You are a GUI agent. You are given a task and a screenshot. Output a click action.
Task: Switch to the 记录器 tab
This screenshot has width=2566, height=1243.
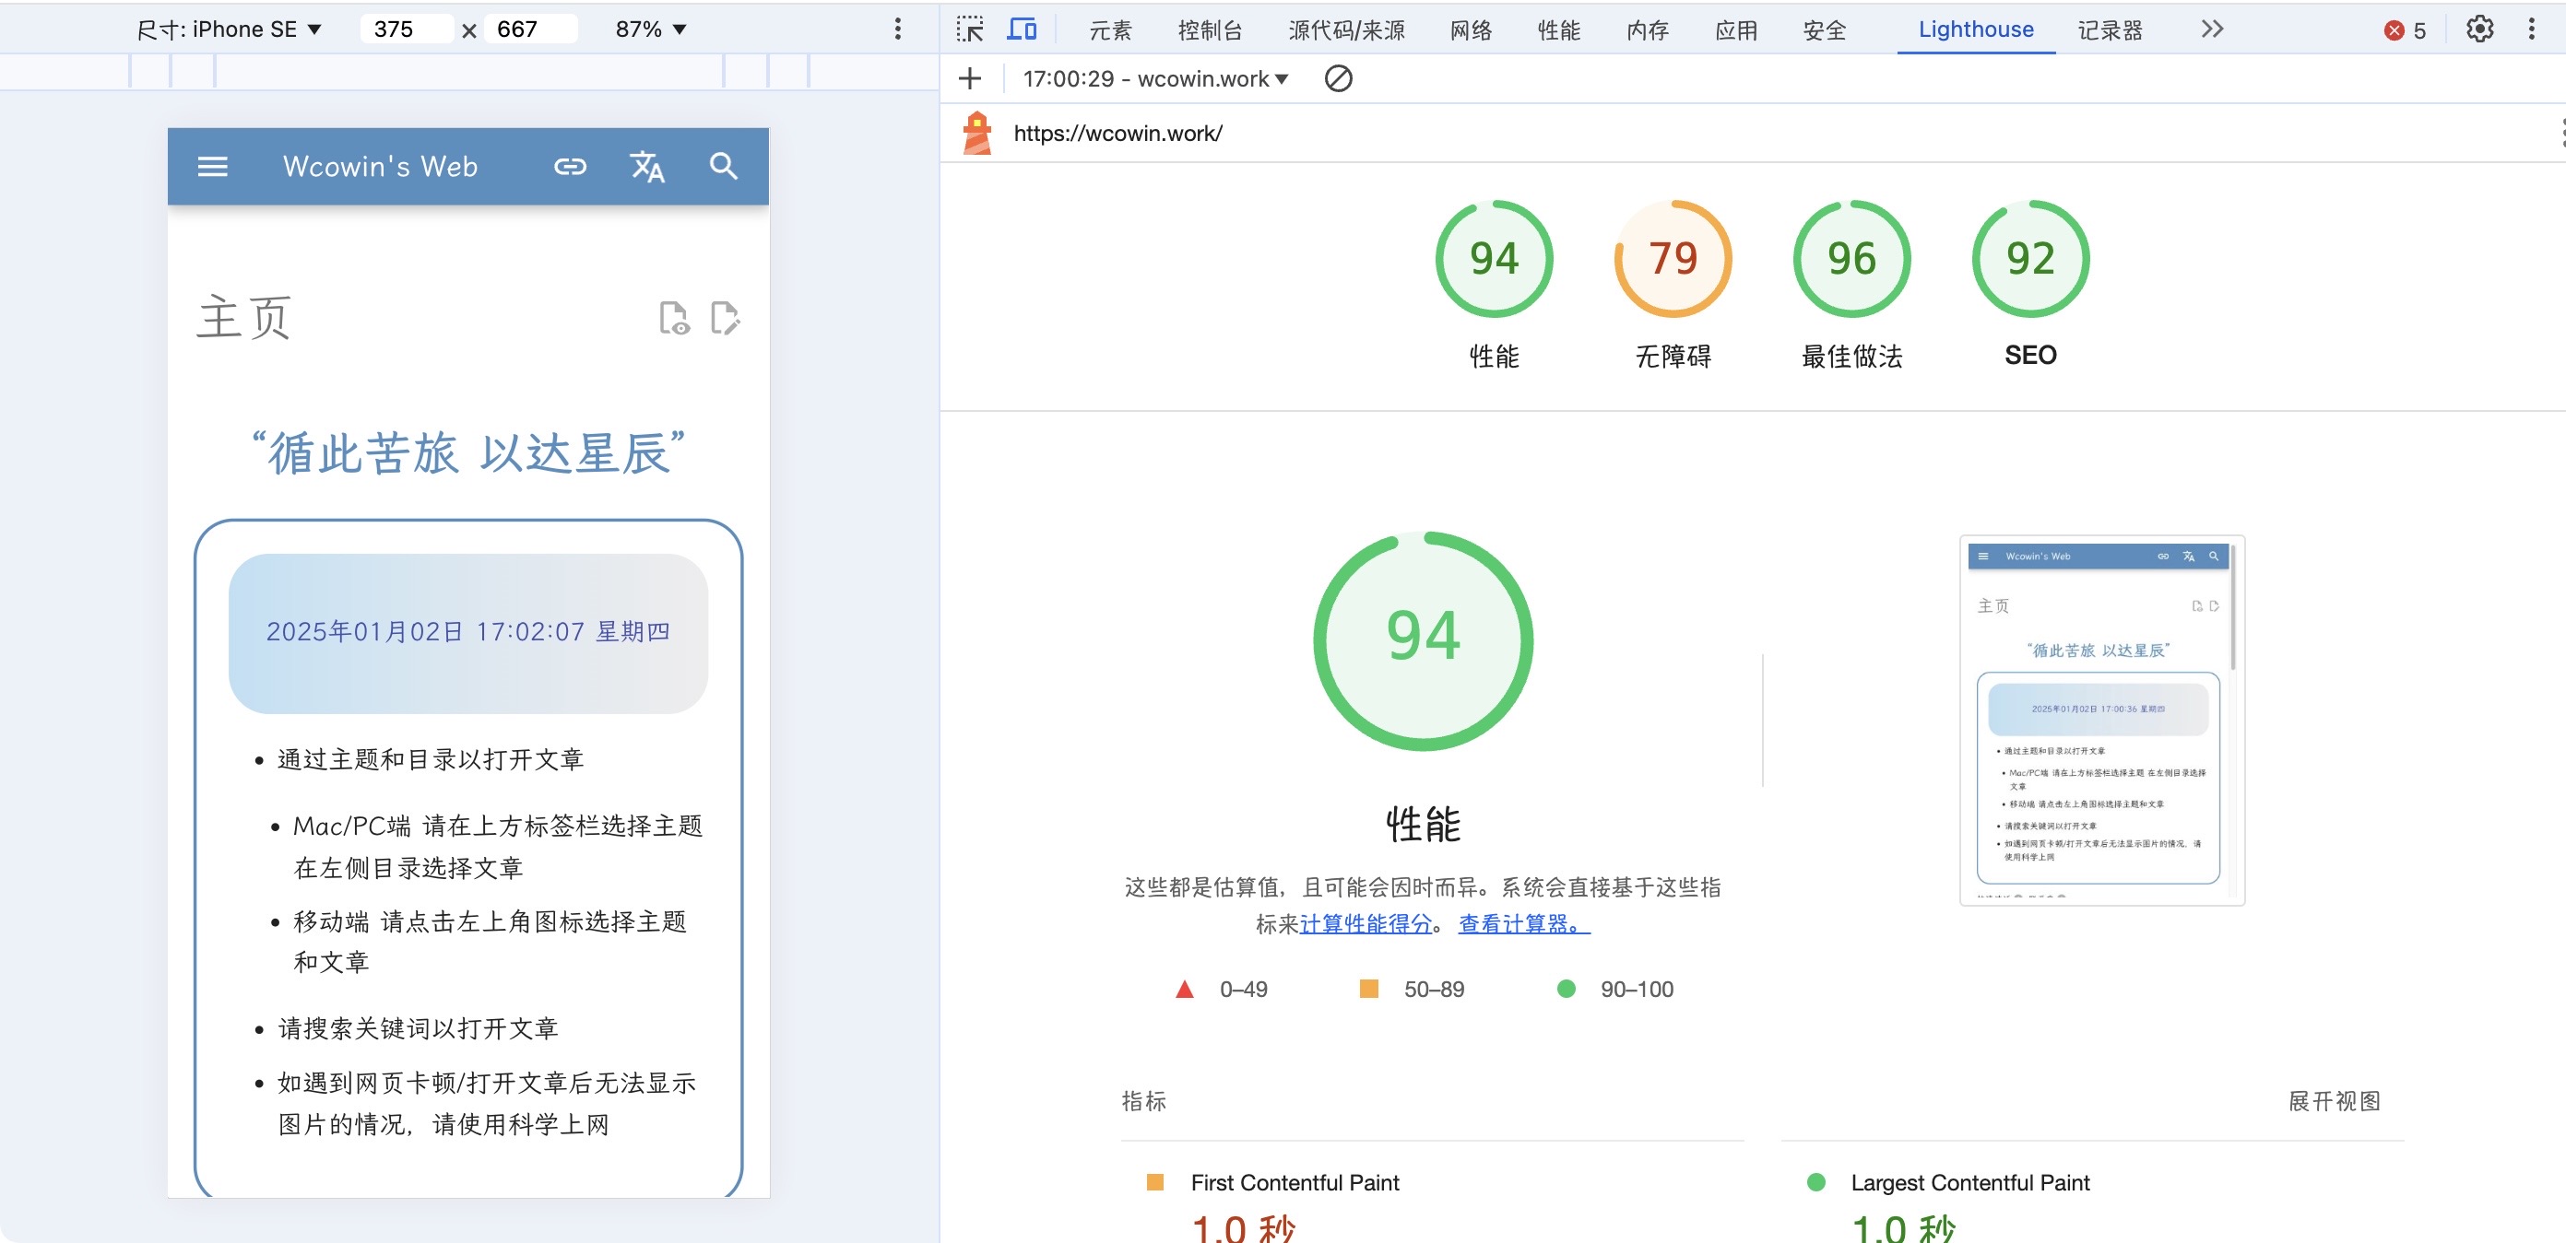pyautogui.click(x=2110, y=29)
